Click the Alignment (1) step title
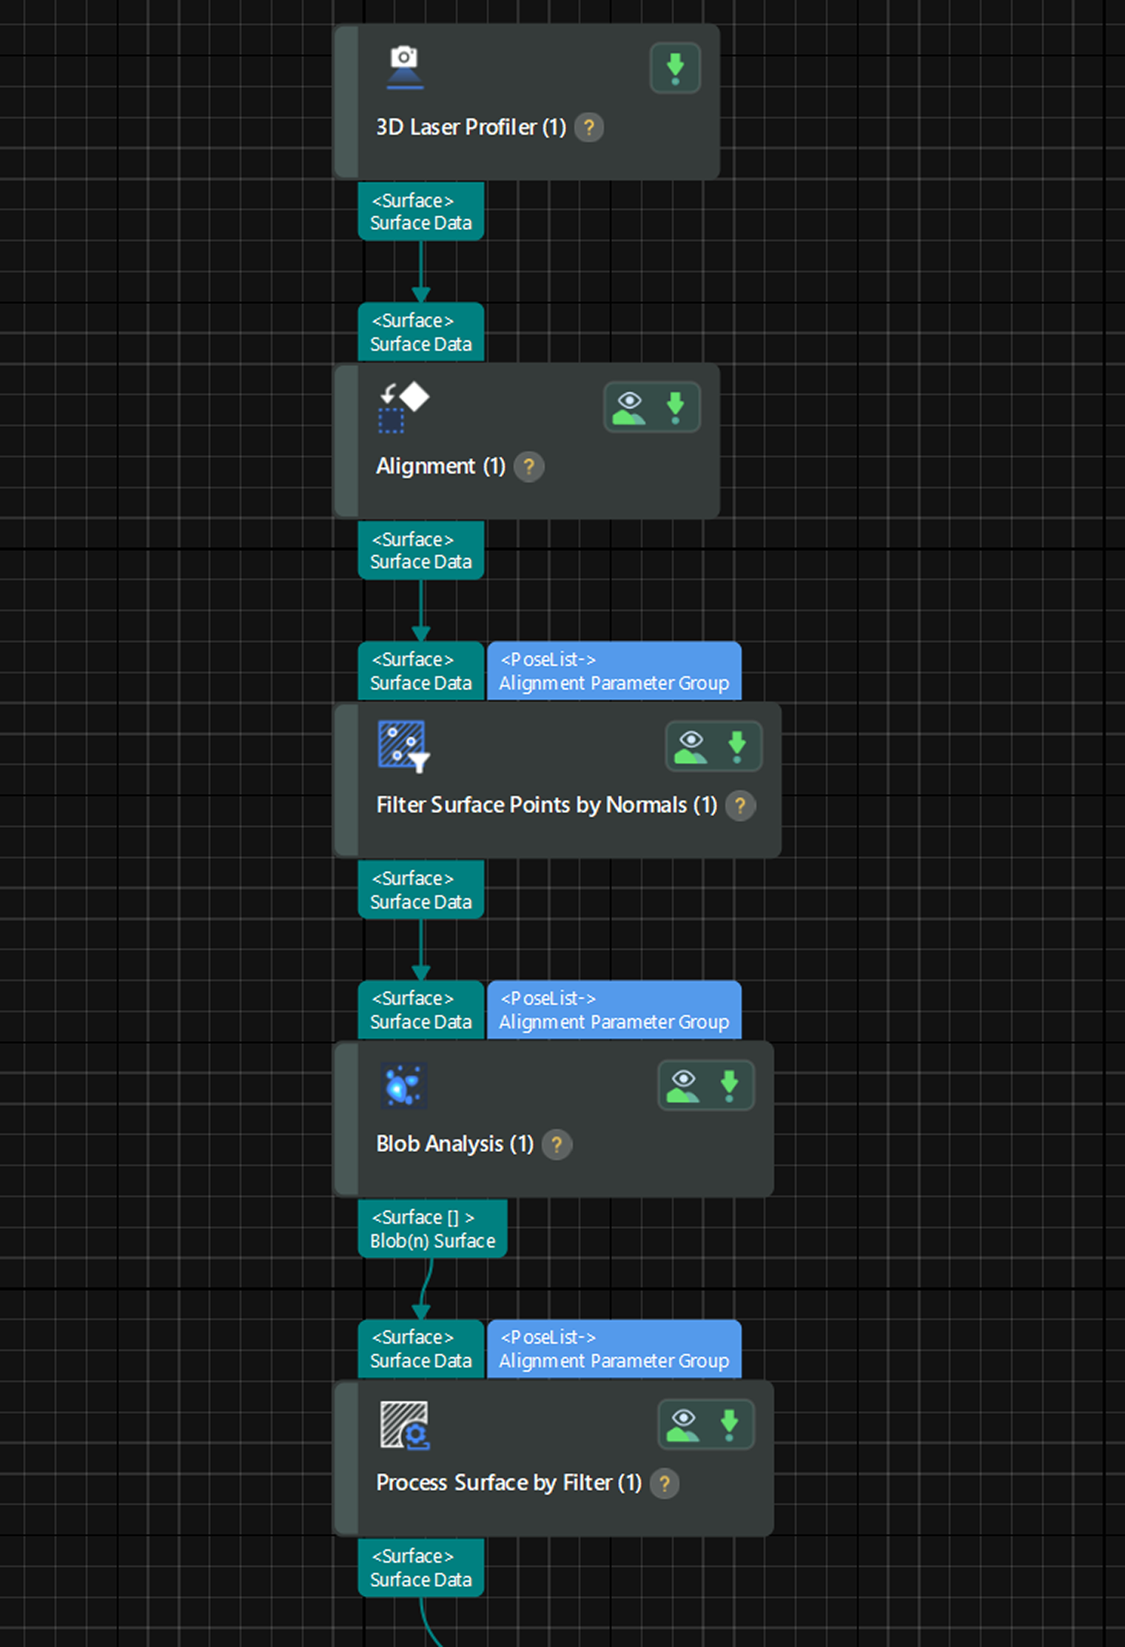 [441, 466]
